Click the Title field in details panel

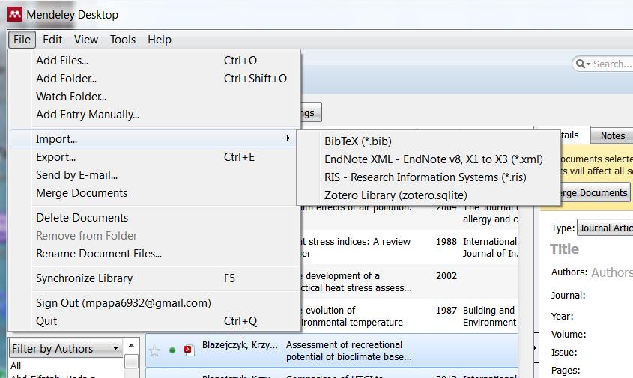[x=564, y=249]
